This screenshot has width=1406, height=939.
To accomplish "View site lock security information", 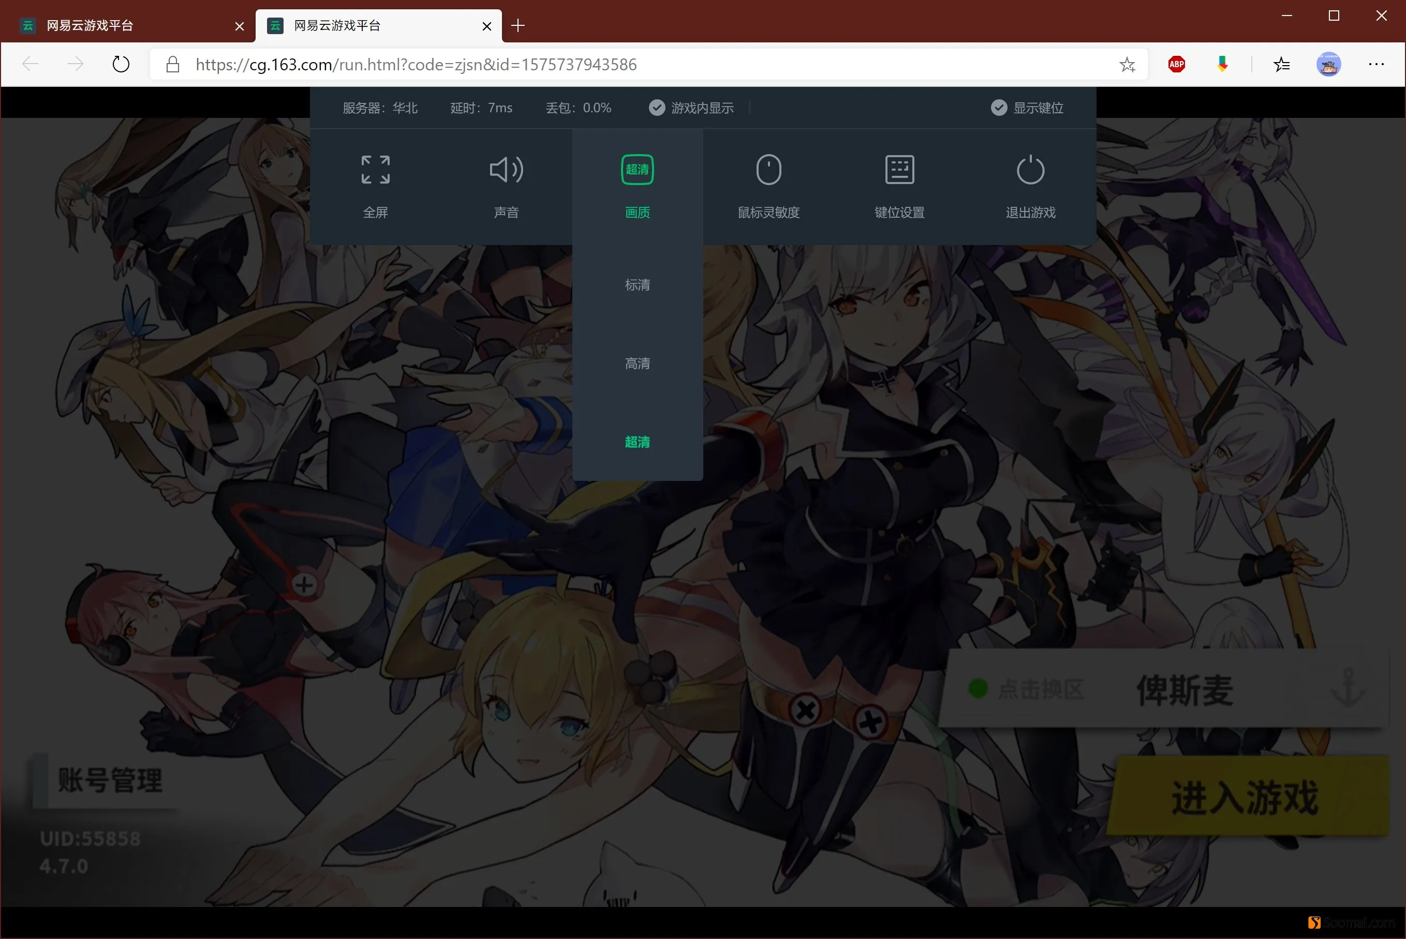I will pos(173,64).
